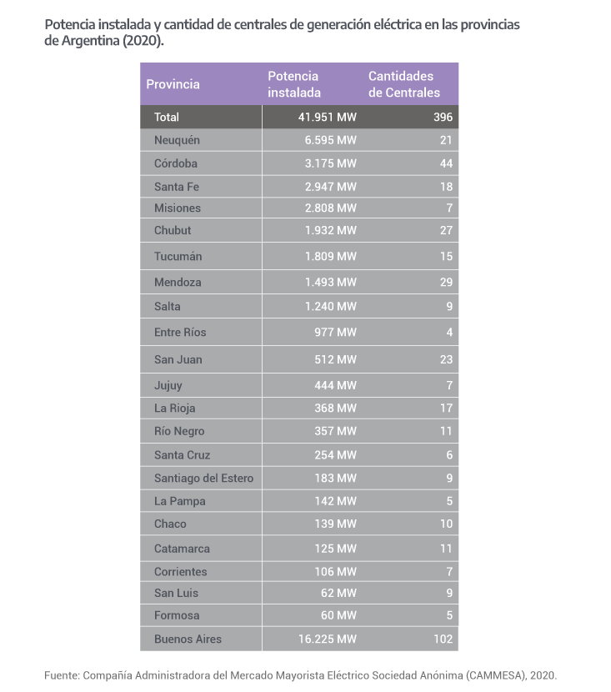Click the CAMMESA source footnote text

click(300, 675)
